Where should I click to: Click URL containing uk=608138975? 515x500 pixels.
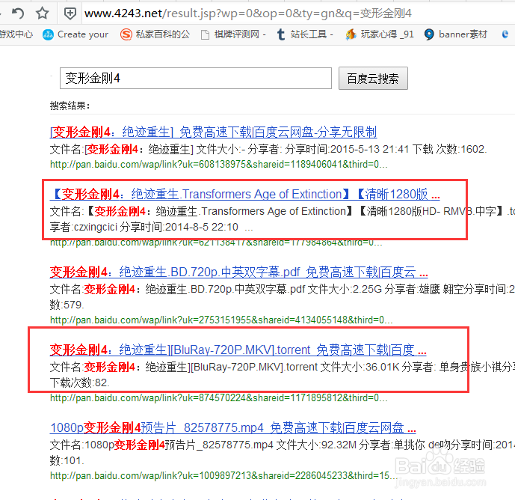[x=219, y=164]
